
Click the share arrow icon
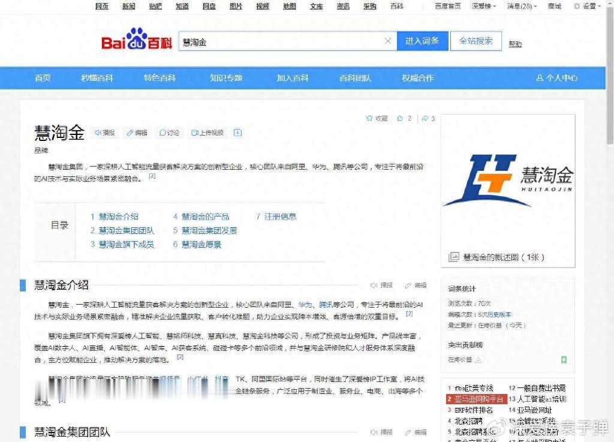pyautogui.click(x=425, y=118)
